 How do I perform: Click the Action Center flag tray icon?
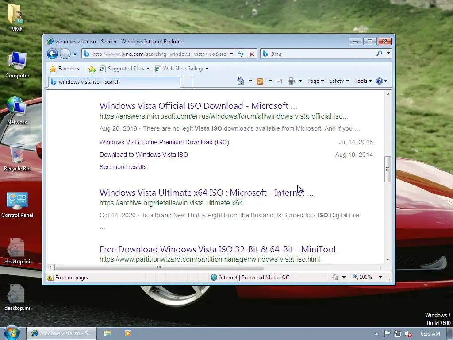(387, 334)
